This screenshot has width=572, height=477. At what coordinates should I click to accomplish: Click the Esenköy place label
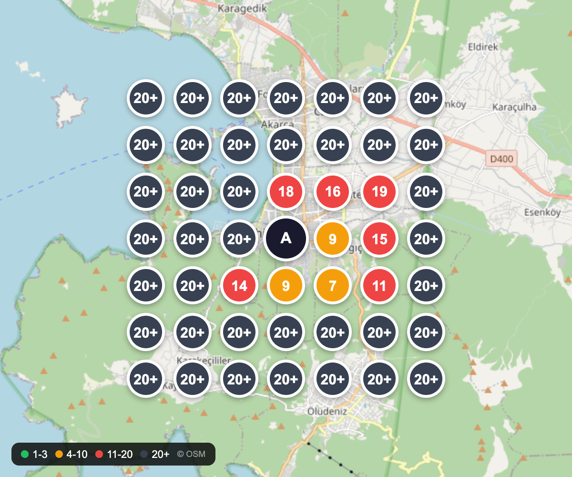(x=542, y=212)
